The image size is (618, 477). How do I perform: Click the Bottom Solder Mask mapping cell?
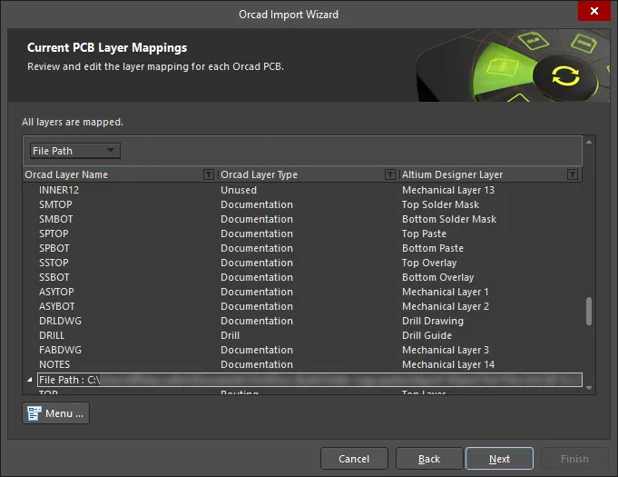tap(449, 219)
